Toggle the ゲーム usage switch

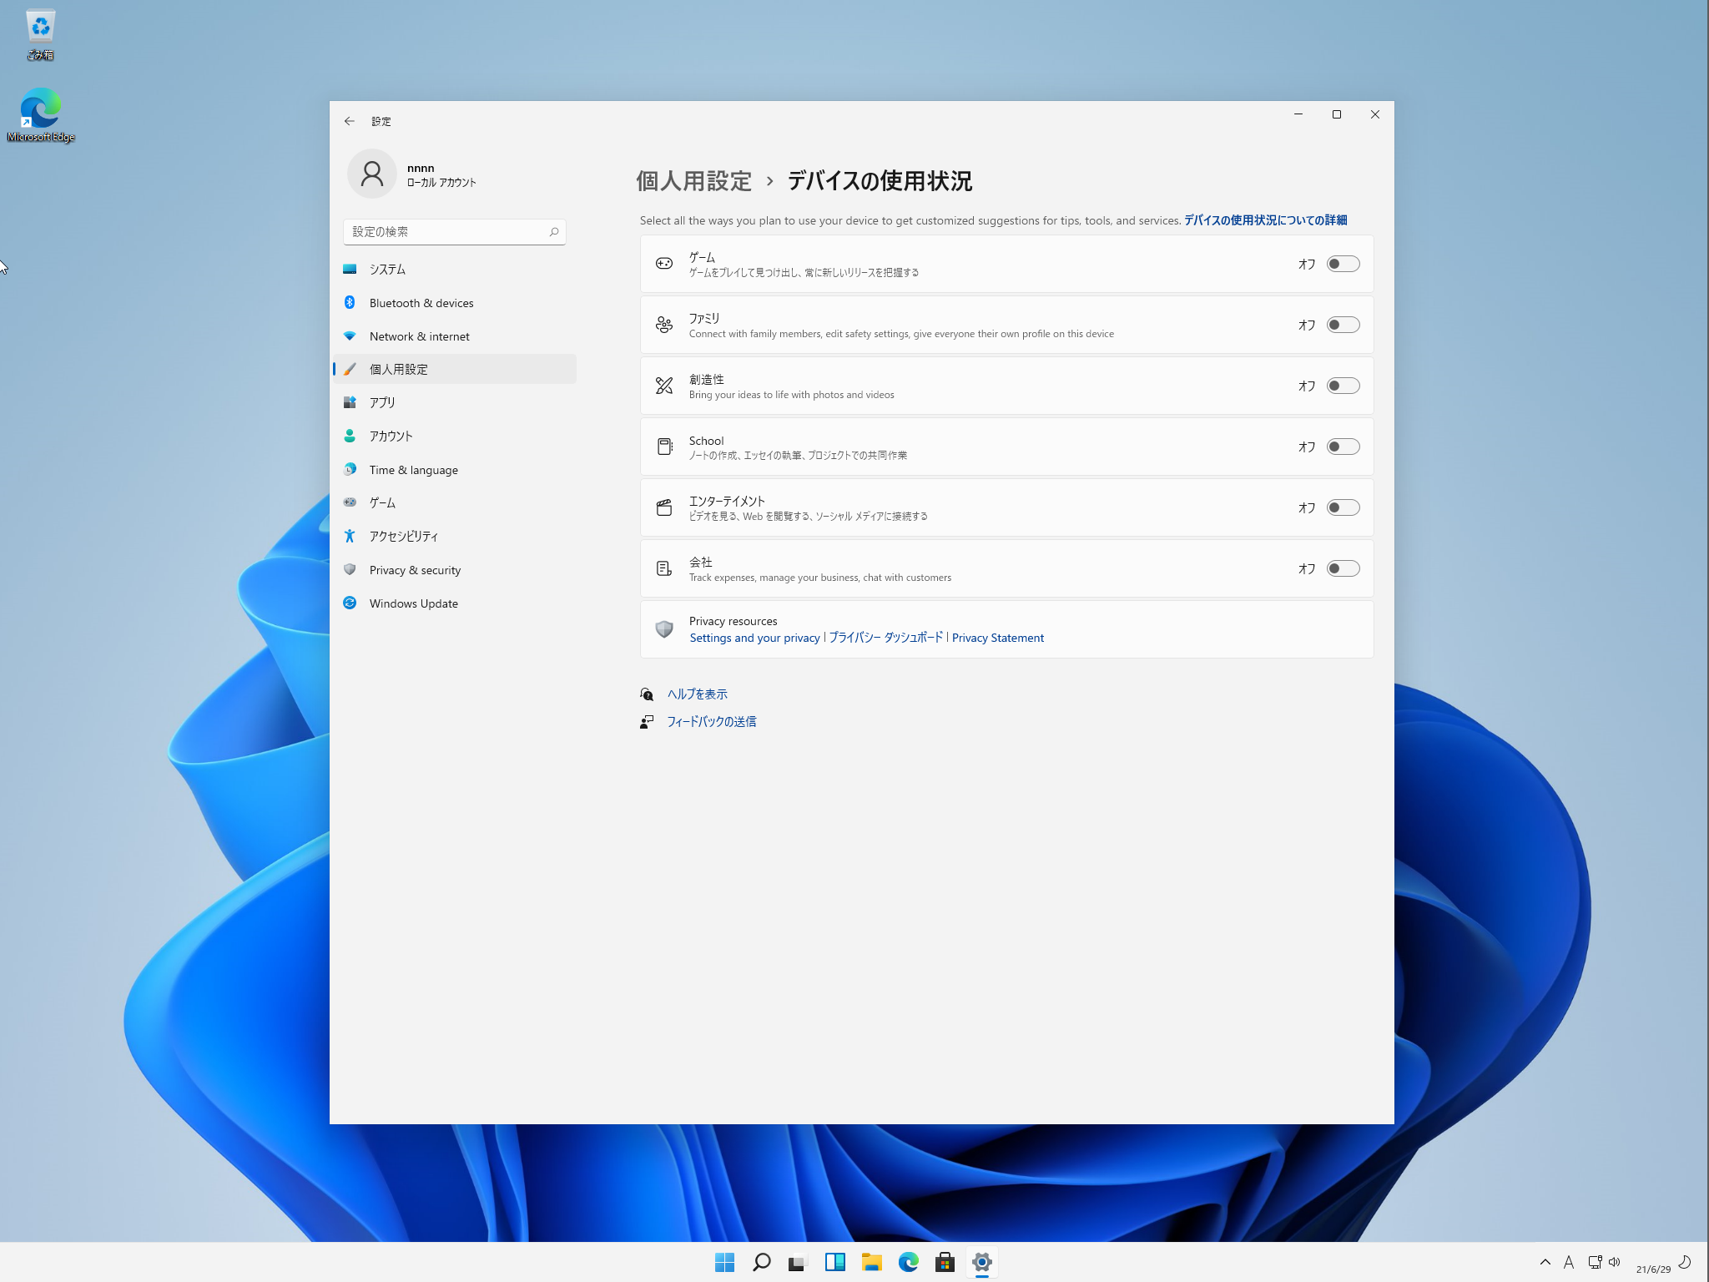(1343, 264)
